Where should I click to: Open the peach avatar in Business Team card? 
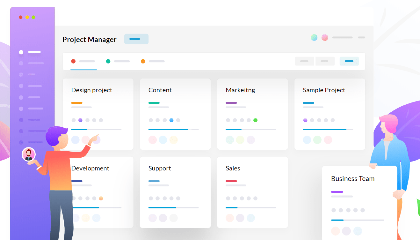pyautogui.click(x=336, y=231)
